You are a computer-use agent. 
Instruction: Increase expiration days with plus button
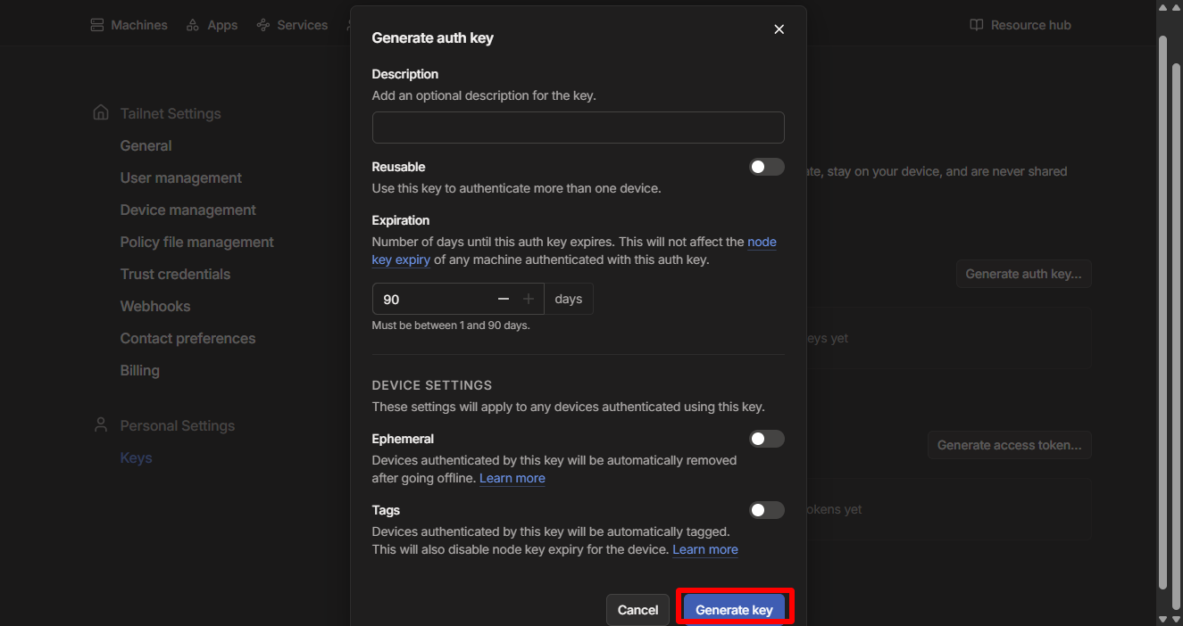click(x=529, y=300)
